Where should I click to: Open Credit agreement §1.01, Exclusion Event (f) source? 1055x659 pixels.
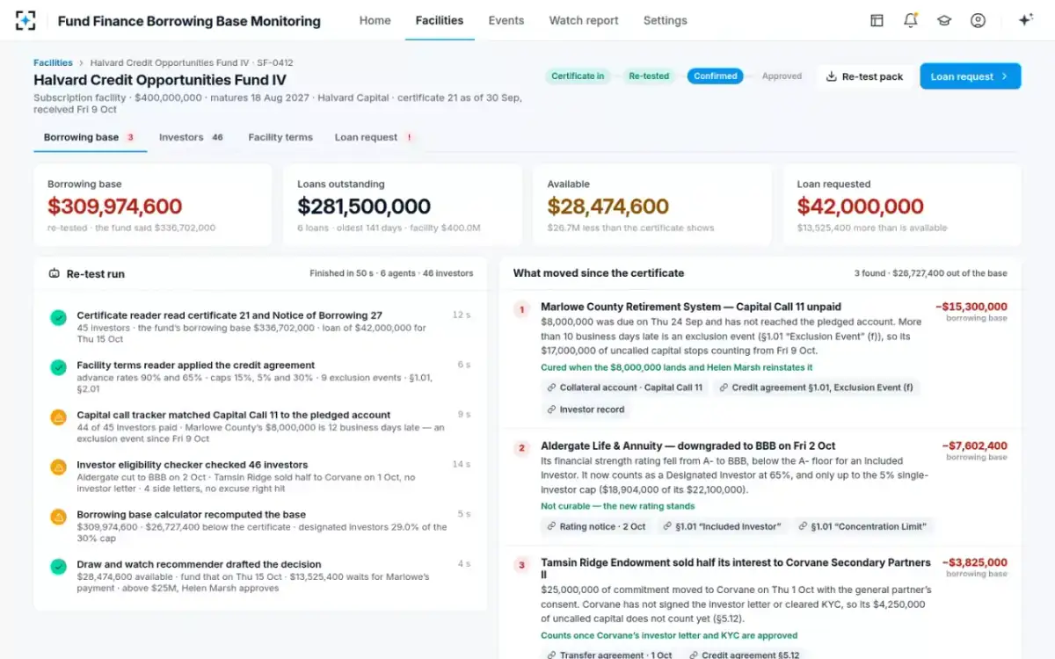click(817, 387)
